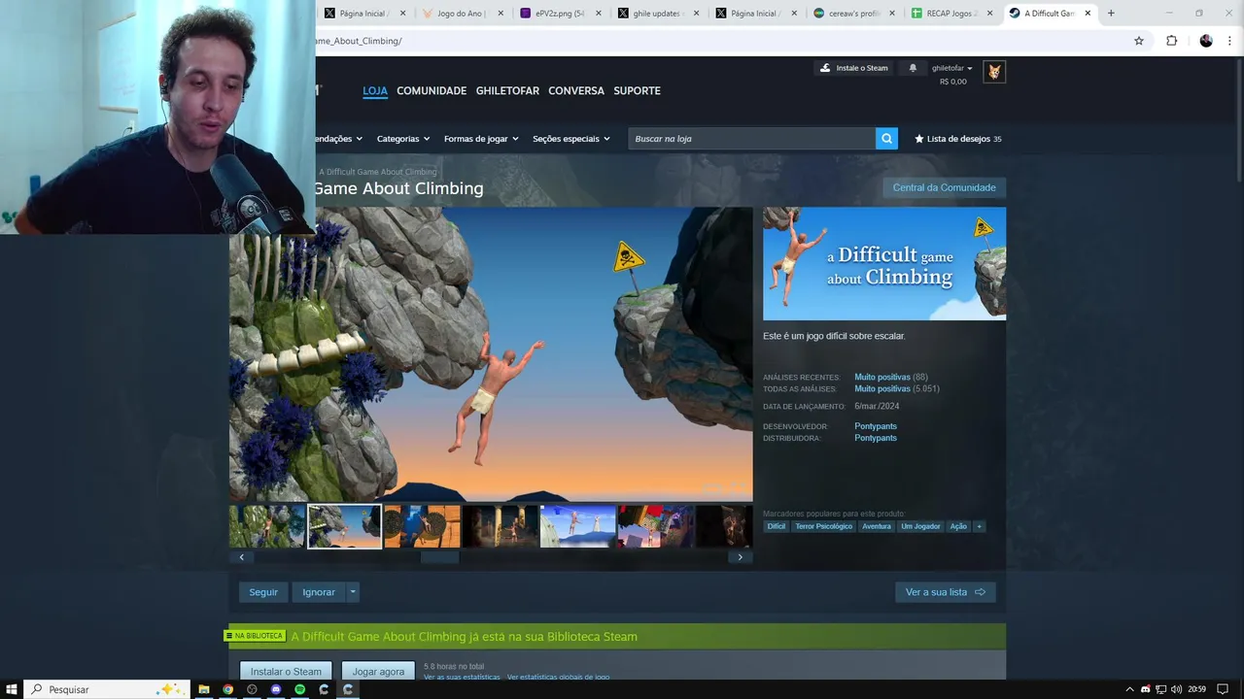The width and height of the screenshot is (1244, 699).
Task: Click the page vertical scrollbar
Action: 1238,121
